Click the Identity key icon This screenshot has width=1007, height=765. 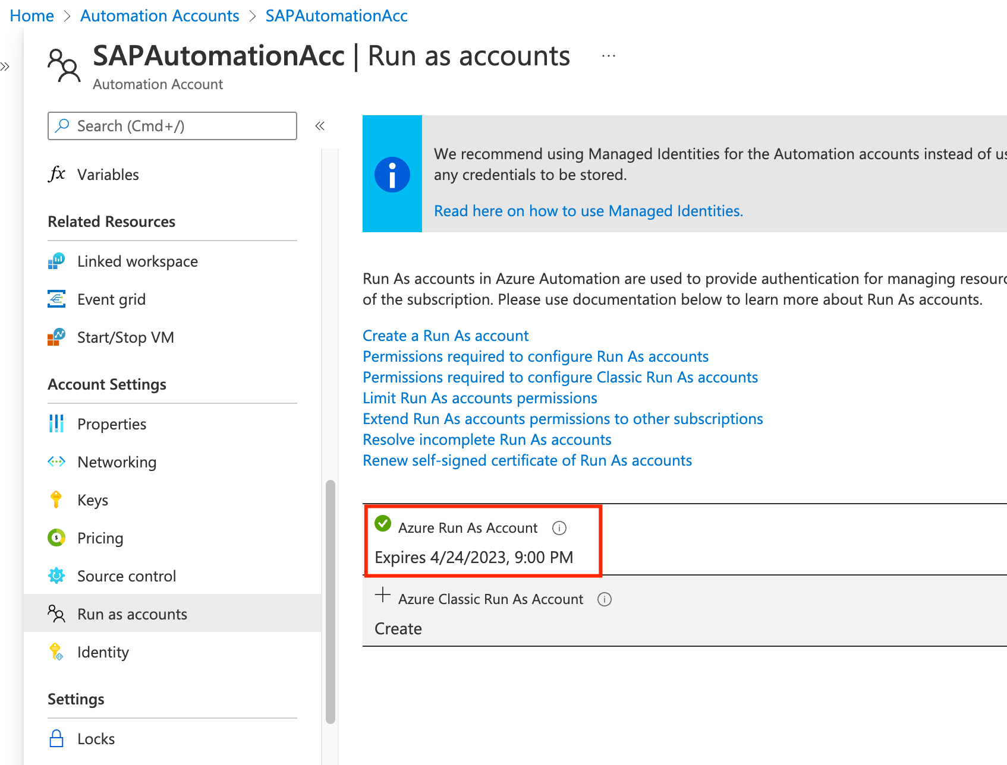pos(56,652)
